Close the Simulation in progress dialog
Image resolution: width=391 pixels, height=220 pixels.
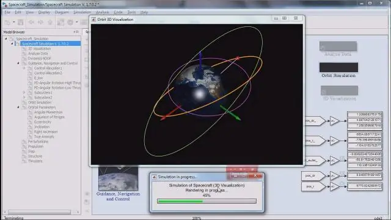coord(255,175)
